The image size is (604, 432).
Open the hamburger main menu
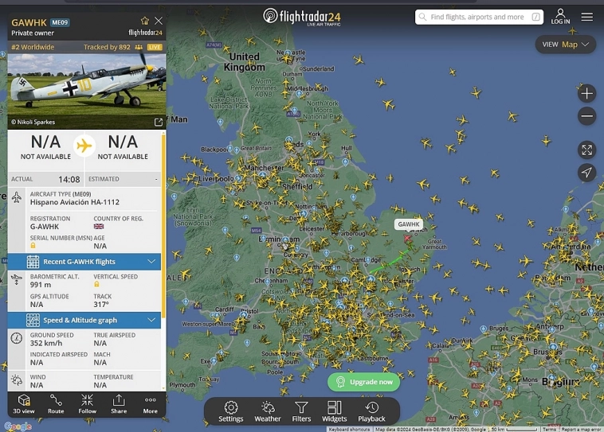[587, 17]
